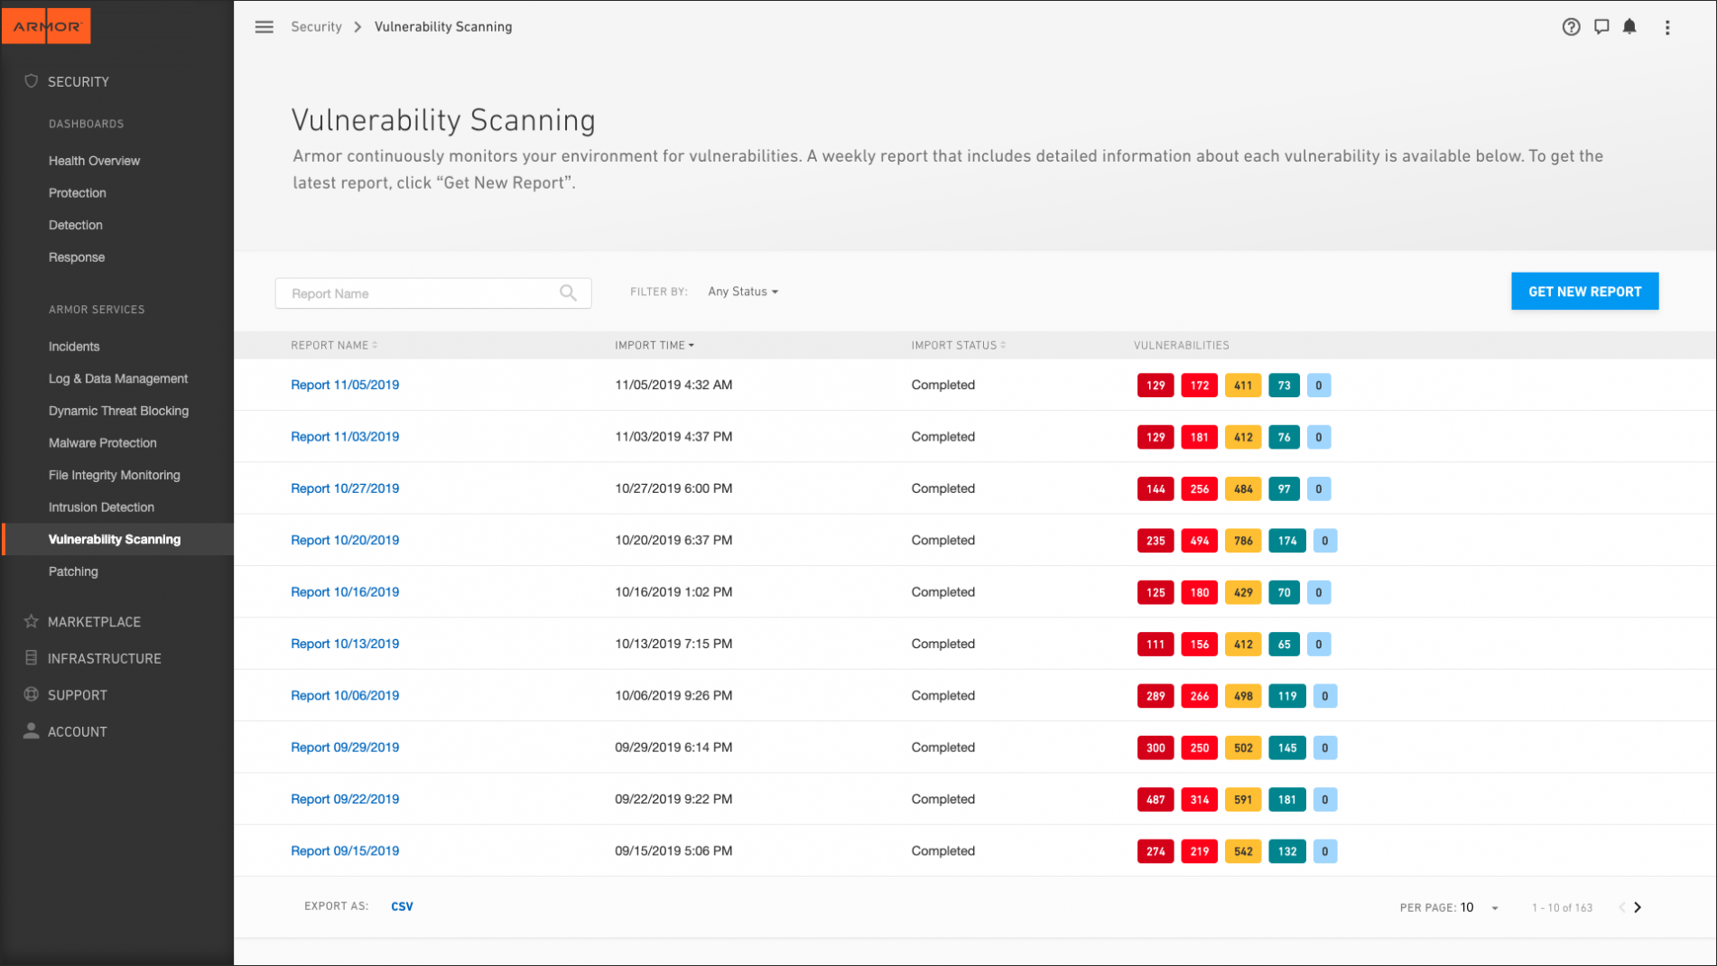The height and width of the screenshot is (966, 1717).
Task: Click the search magnifier icon
Action: click(568, 293)
